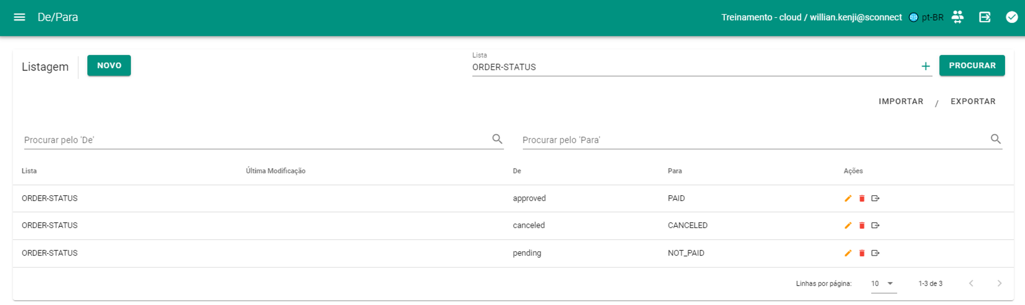Click the "Procurar pelo 'De'" search field
This screenshot has height=305, width=1025.
click(256, 140)
